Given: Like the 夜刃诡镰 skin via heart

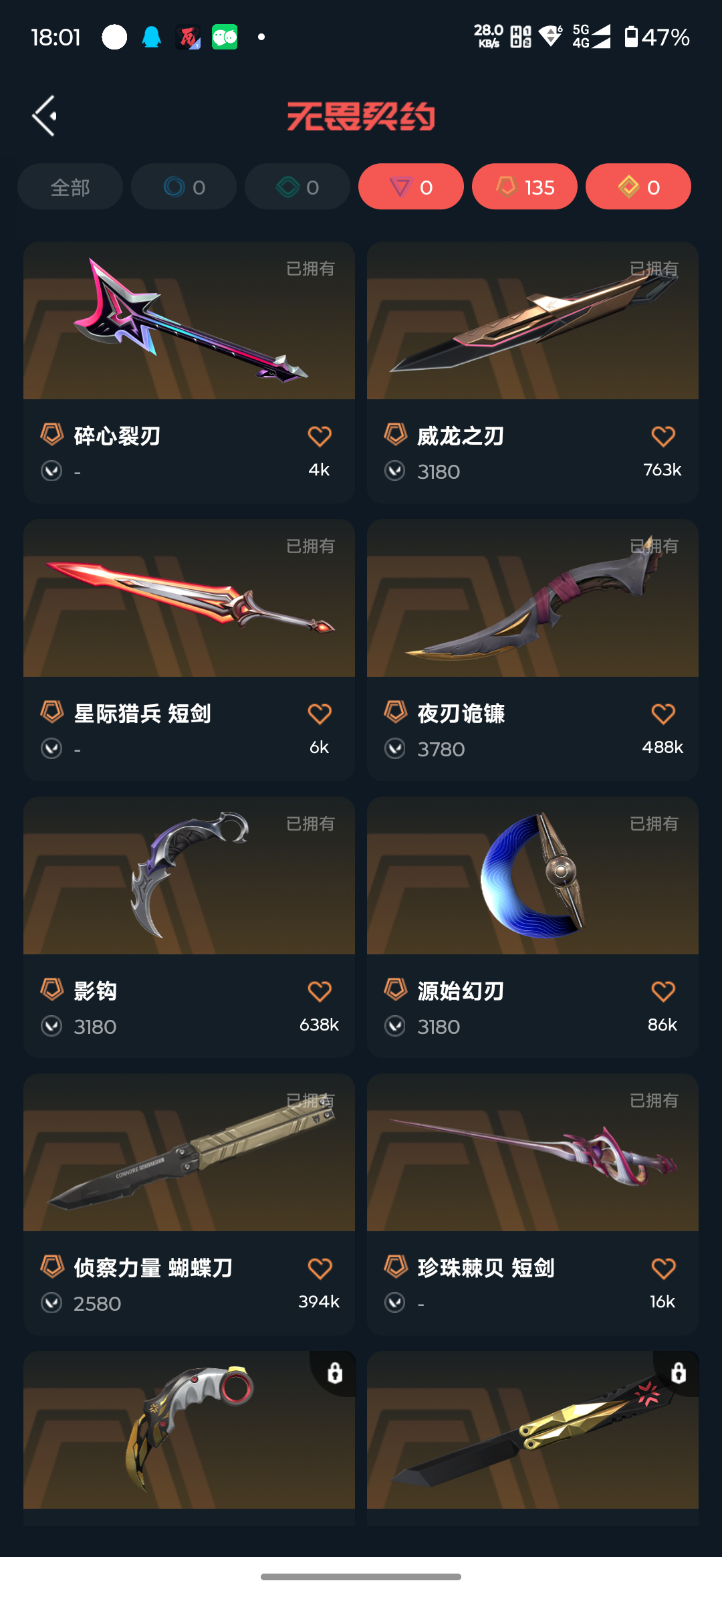Looking at the screenshot, I should click(663, 714).
